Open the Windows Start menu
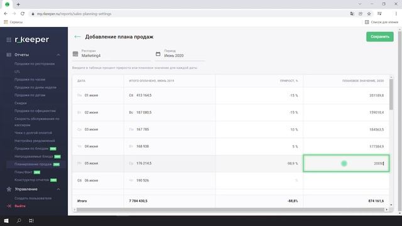402x226 pixels. click(x=6, y=220)
